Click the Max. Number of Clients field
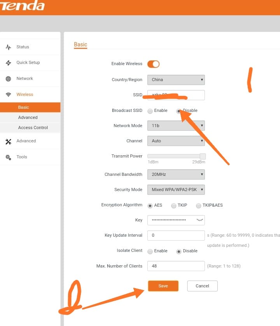Image resolution: width=280 pixels, height=326 pixels. 176,266
